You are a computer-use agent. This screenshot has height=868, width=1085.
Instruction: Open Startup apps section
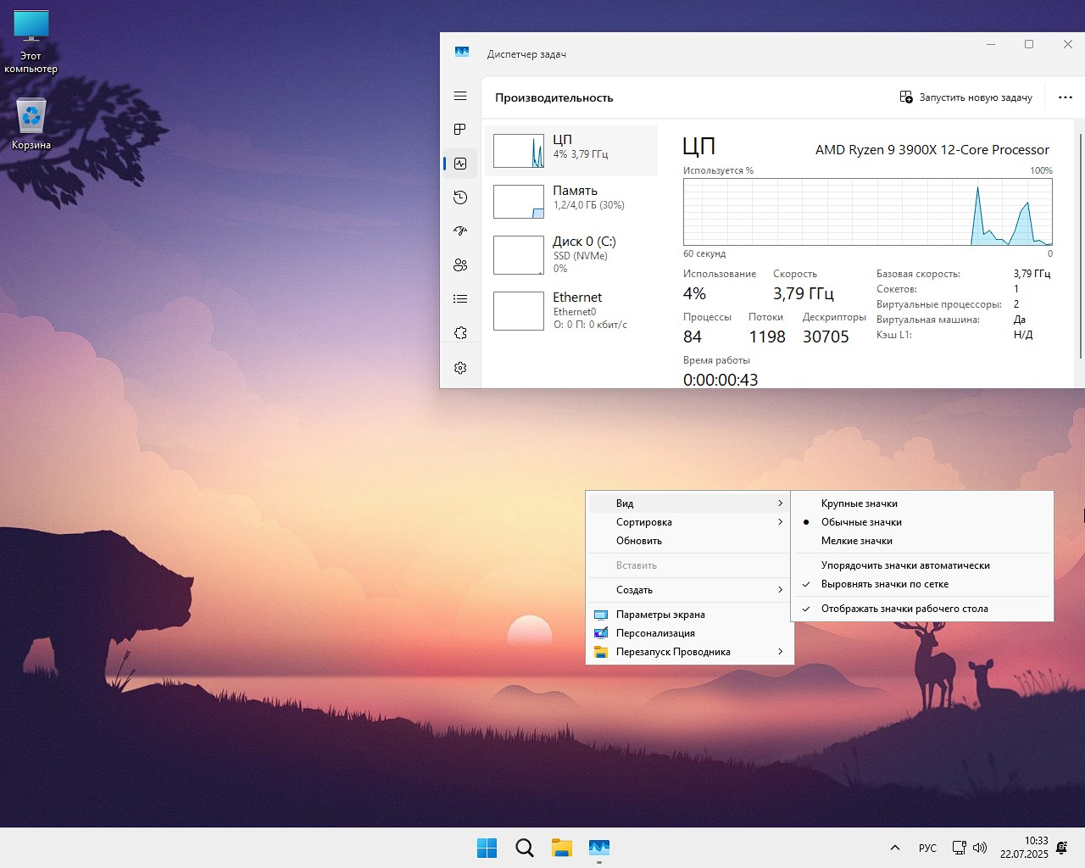pyautogui.click(x=459, y=231)
